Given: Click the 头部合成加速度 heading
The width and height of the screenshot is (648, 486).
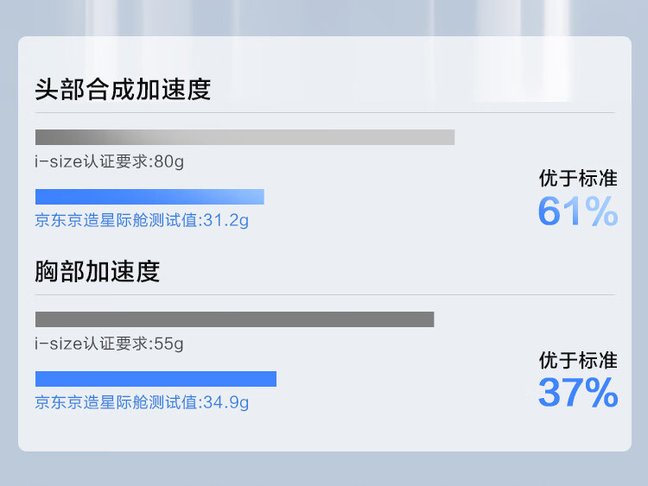Looking at the screenshot, I should [x=123, y=89].
